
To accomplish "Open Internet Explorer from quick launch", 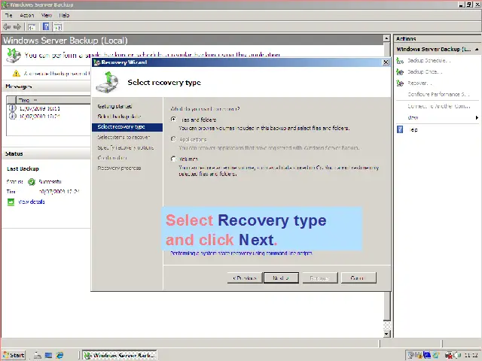I will point(59,355).
